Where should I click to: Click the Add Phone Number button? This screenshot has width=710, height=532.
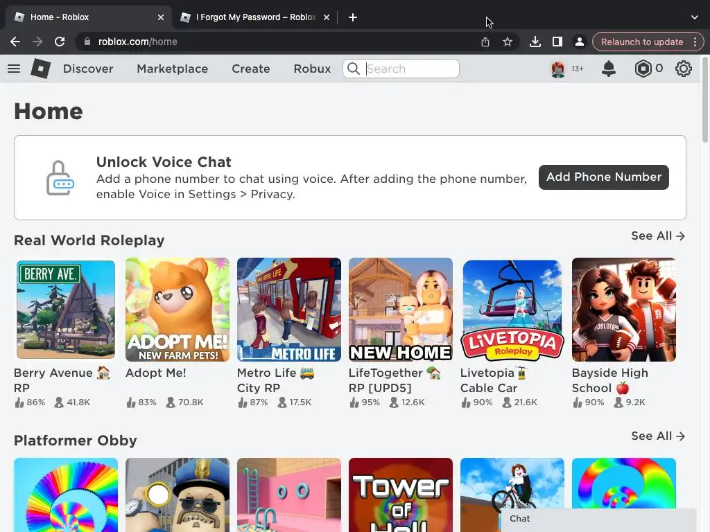[604, 177]
